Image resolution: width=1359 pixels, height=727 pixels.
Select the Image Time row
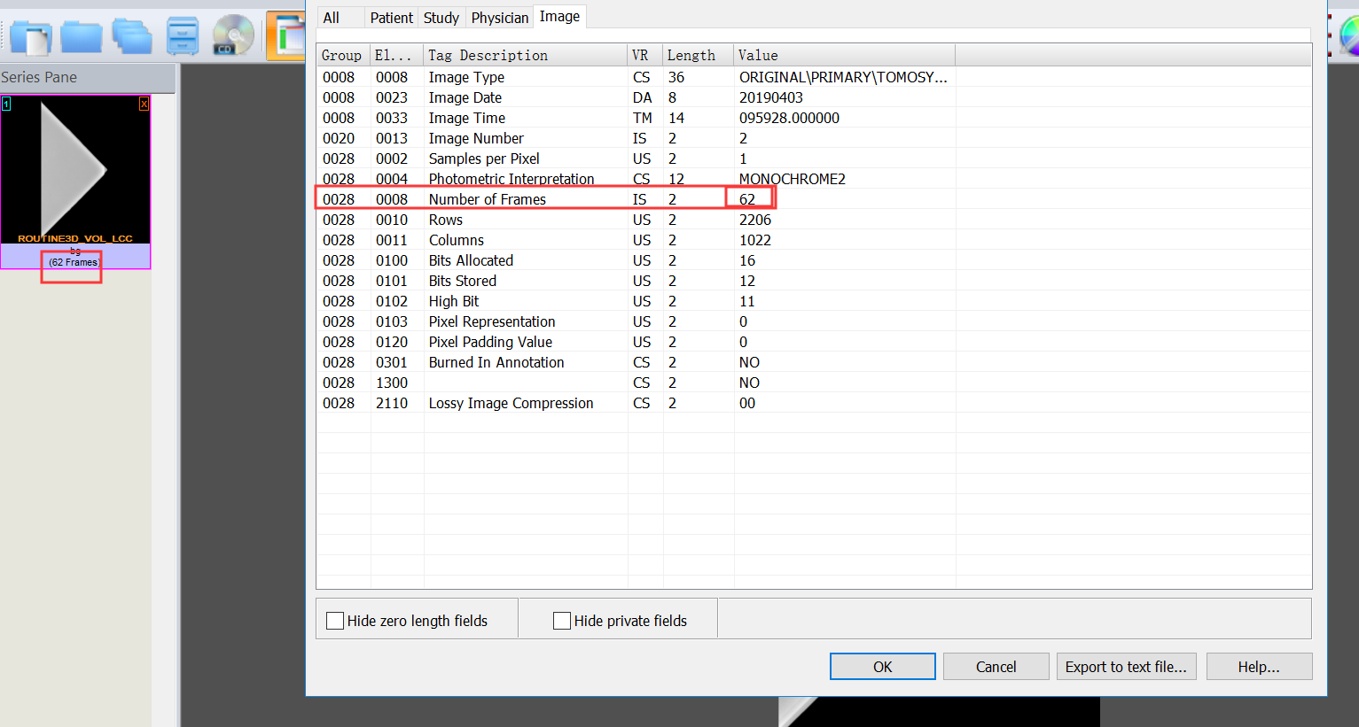(814, 118)
